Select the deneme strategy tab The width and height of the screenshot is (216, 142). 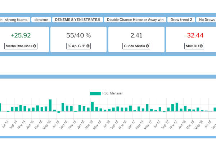pos(41,20)
